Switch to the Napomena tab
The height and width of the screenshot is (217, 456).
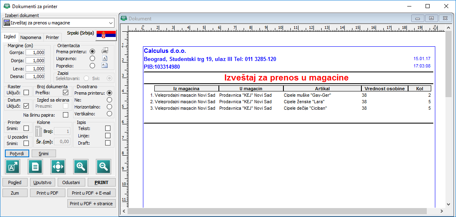click(31, 37)
